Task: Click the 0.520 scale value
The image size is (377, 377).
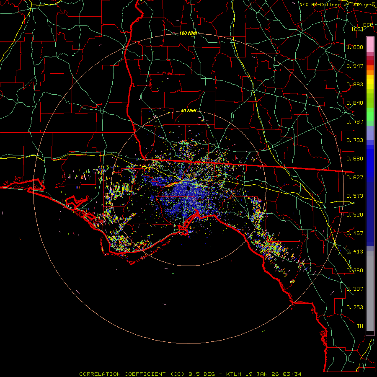Action: (355, 215)
